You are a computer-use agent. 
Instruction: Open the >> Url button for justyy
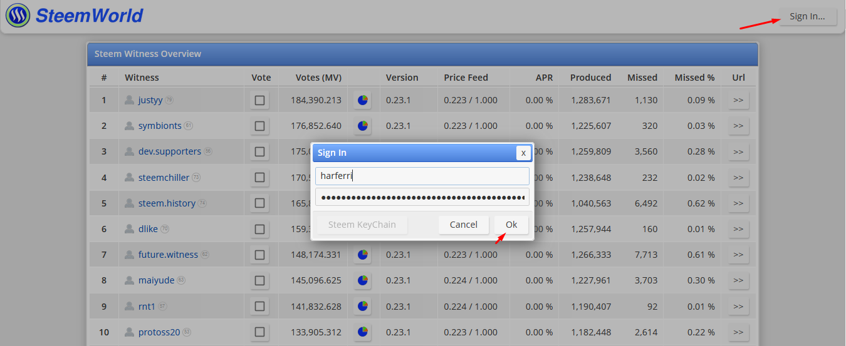point(738,100)
